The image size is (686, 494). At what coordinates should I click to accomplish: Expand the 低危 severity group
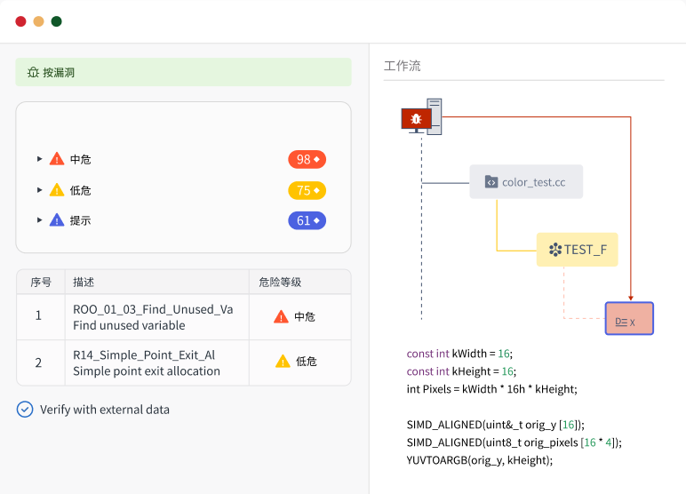point(39,190)
